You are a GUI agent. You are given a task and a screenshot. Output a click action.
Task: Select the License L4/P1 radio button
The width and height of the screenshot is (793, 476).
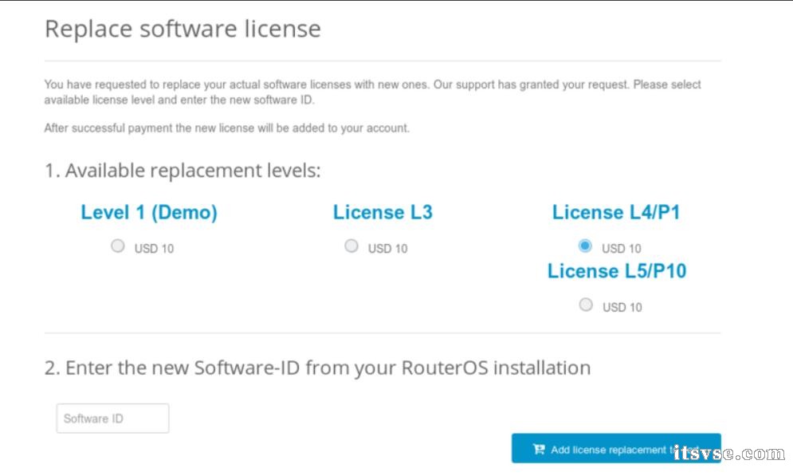click(586, 246)
